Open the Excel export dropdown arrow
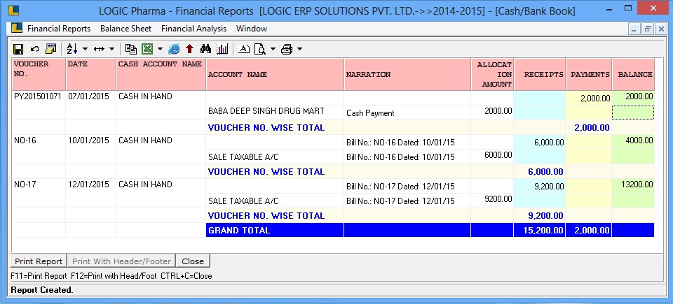 pos(160,49)
